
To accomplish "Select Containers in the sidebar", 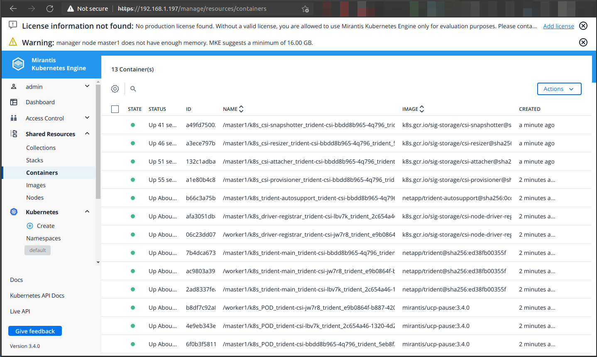I will click(x=42, y=173).
